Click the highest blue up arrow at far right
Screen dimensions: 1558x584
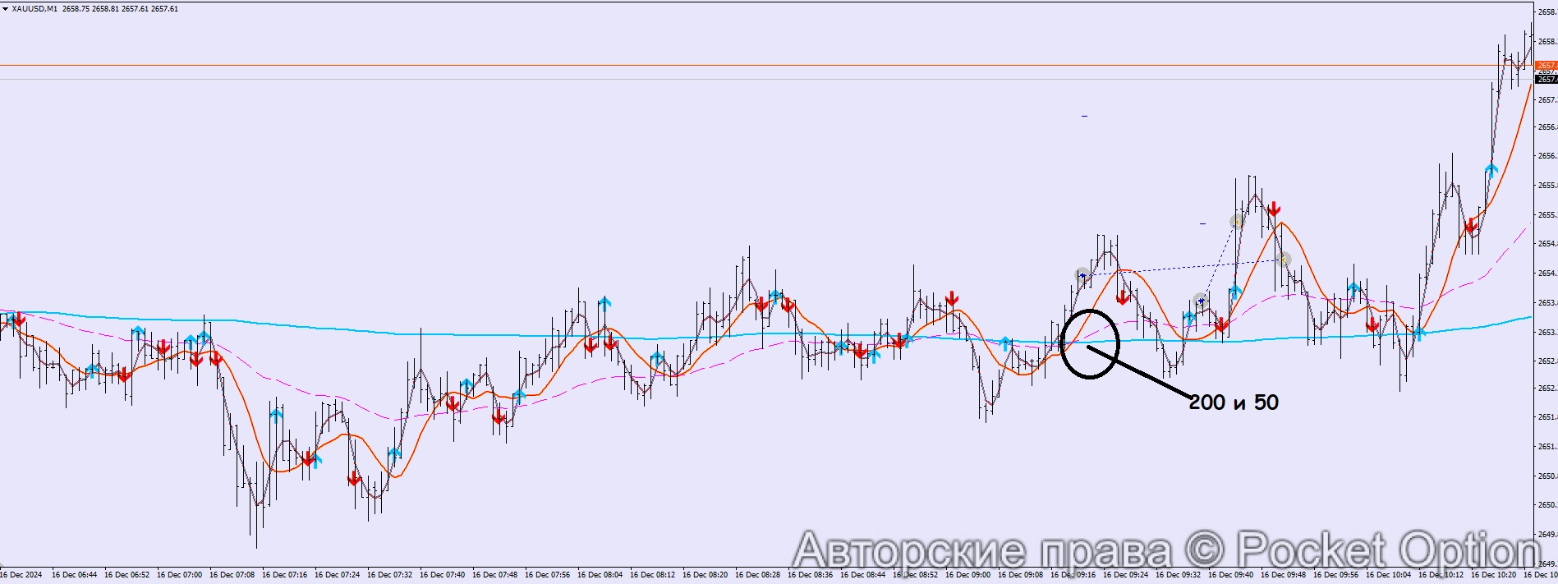[1491, 171]
